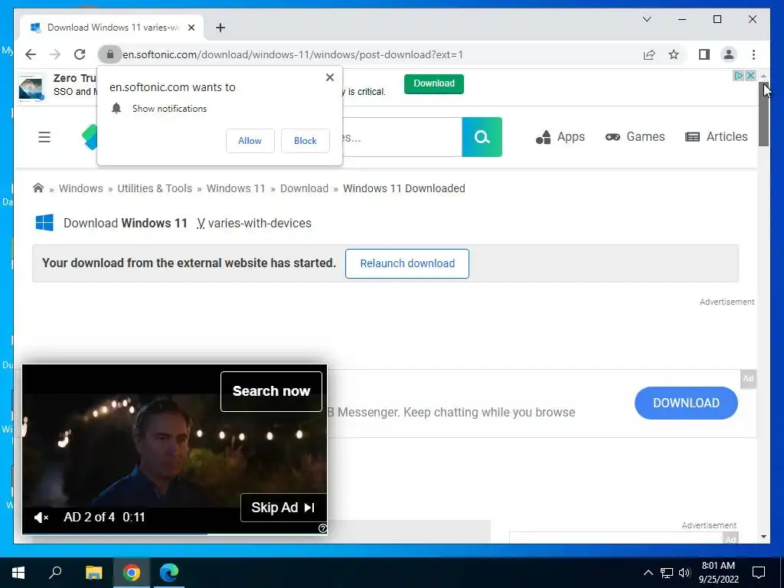This screenshot has height=588, width=784.
Task: Select the Download Windows 11 tab
Action: [x=112, y=28]
